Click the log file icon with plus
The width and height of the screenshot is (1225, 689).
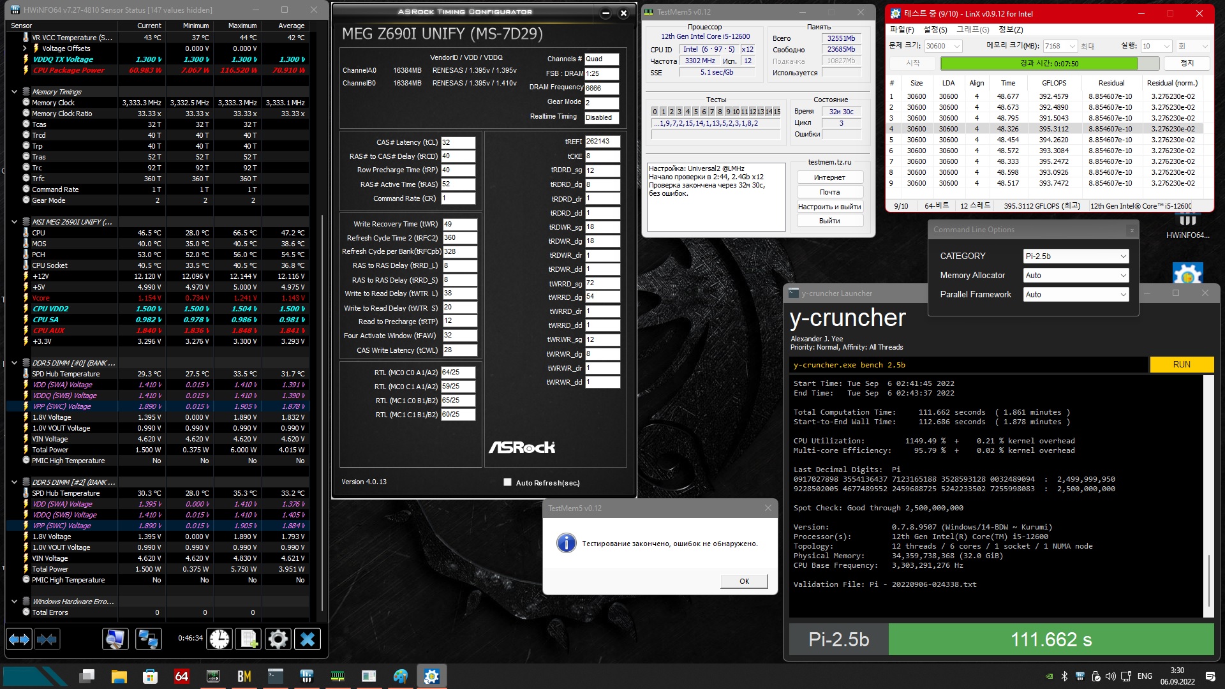point(249,639)
